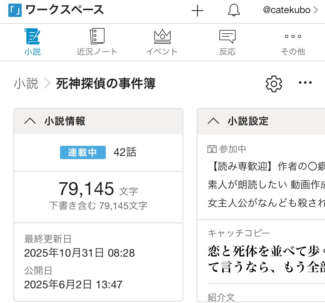Image resolution: width=325 pixels, height=303 pixels.
Task: Open novel settings gear icon
Action: click(274, 83)
